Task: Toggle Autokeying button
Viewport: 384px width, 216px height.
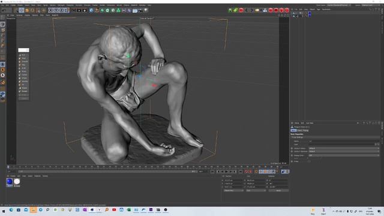Action: [250, 172]
